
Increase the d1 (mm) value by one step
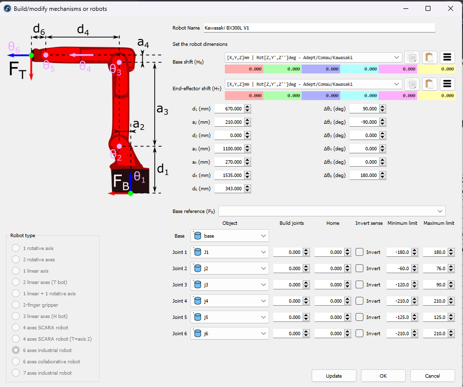coord(248,106)
